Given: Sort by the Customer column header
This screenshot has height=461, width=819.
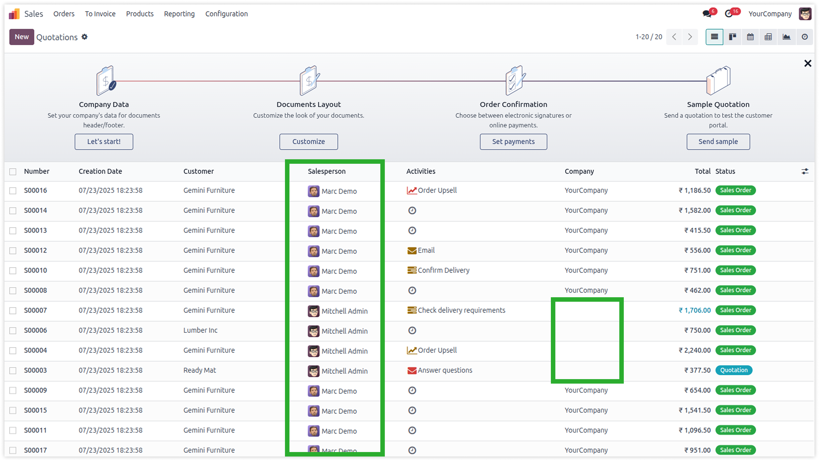Looking at the screenshot, I should (x=199, y=171).
